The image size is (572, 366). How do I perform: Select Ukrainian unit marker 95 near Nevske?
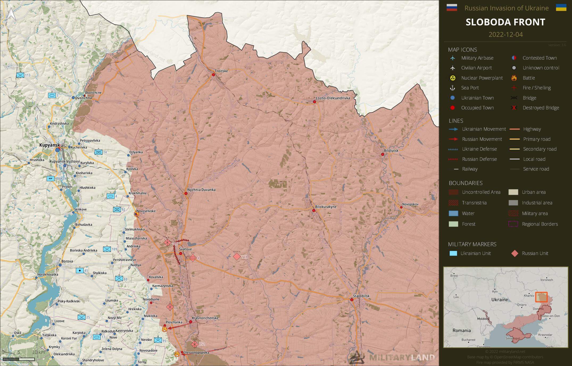click(x=158, y=340)
